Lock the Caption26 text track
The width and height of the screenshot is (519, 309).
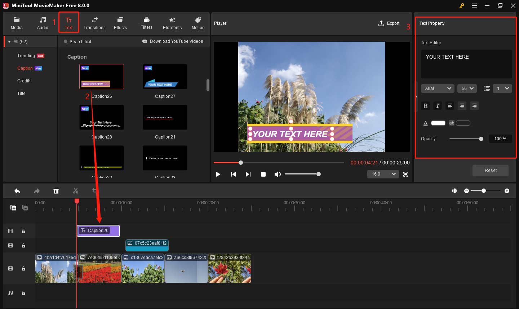click(23, 231)
